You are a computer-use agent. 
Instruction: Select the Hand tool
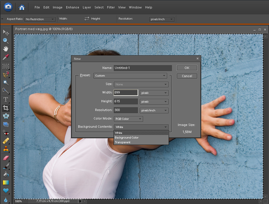coord(6,49)
